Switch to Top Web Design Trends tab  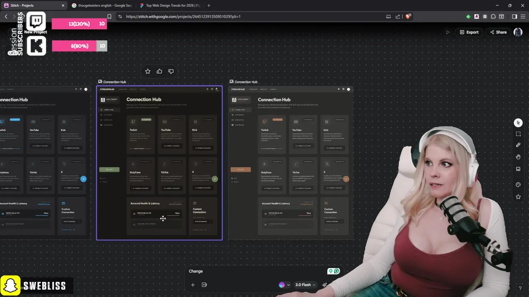click(169, 5)
